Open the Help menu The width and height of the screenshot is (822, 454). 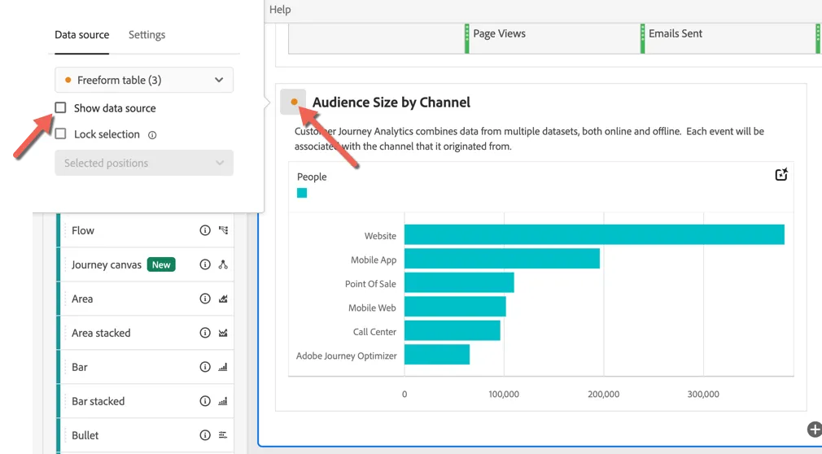[x=280, y=10]
